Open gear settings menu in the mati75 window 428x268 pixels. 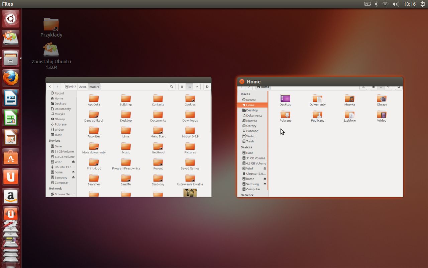207,86
